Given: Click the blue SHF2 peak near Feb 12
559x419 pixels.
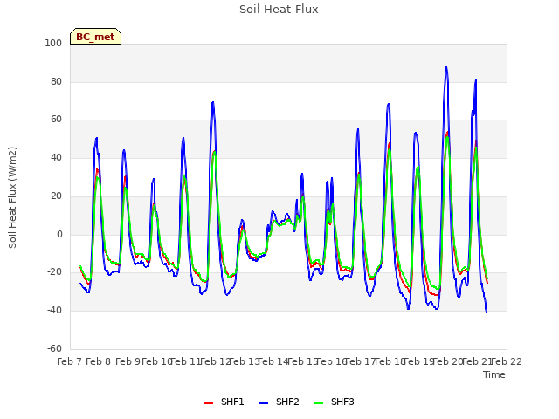Looking at the screenshot, I should [x=213, y=102].
